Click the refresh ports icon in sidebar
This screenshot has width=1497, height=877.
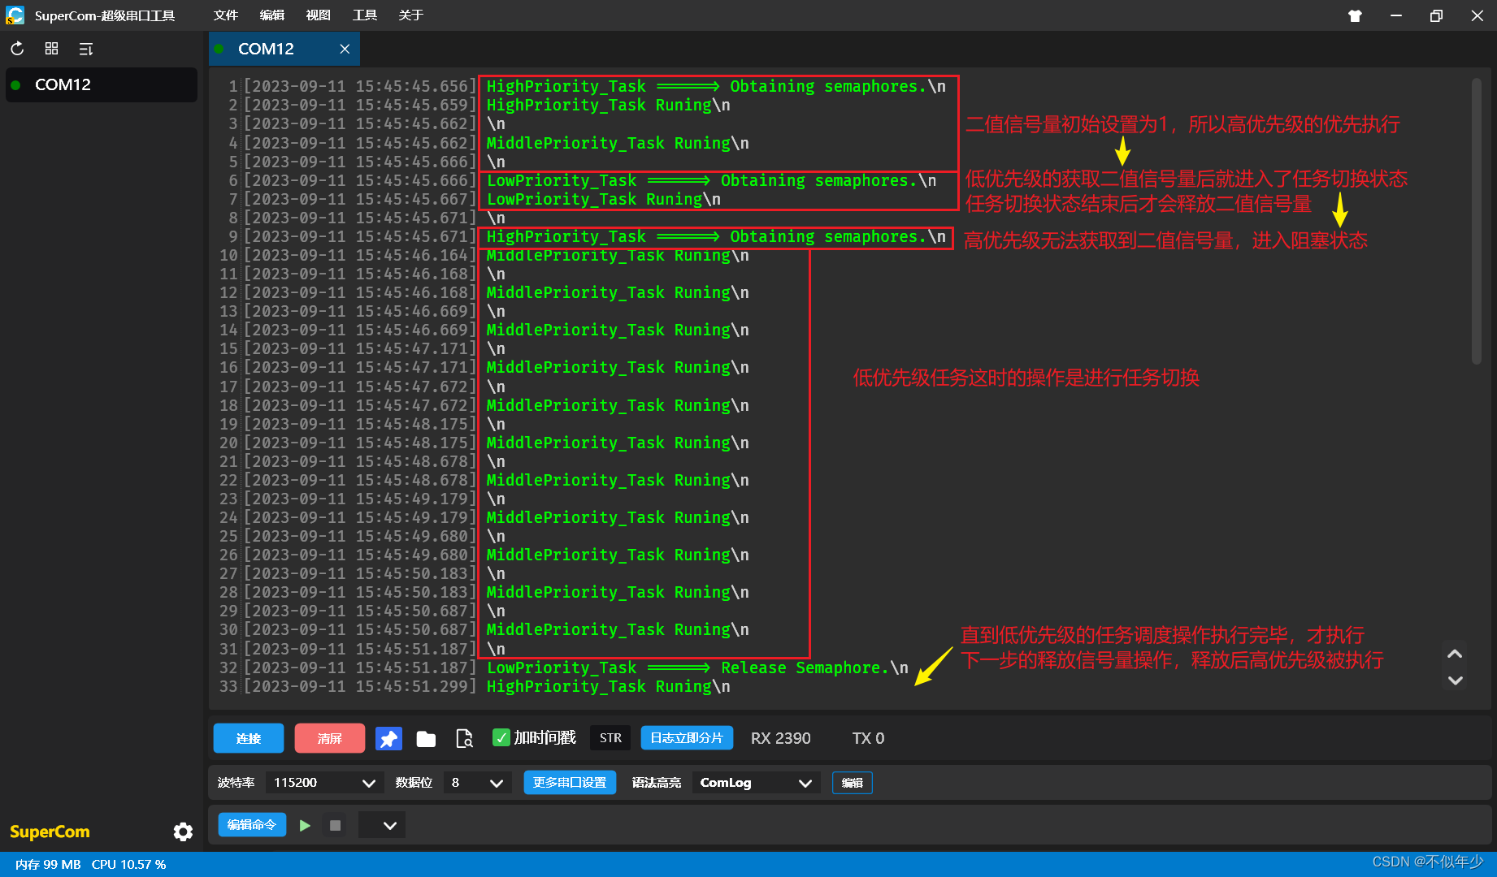17,49
